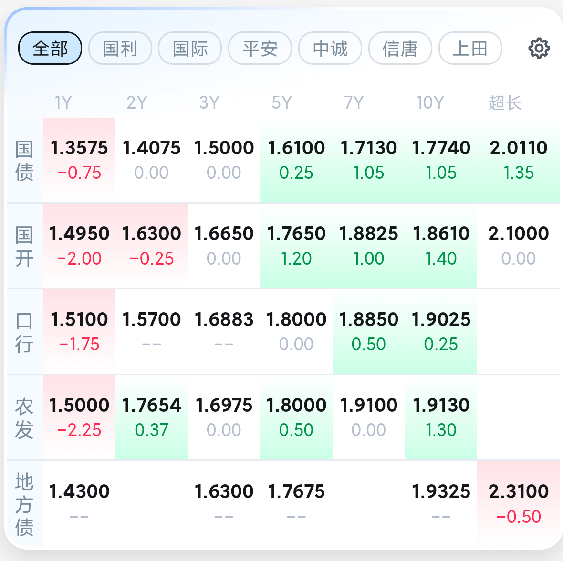Click the 10Y column header

430,102
